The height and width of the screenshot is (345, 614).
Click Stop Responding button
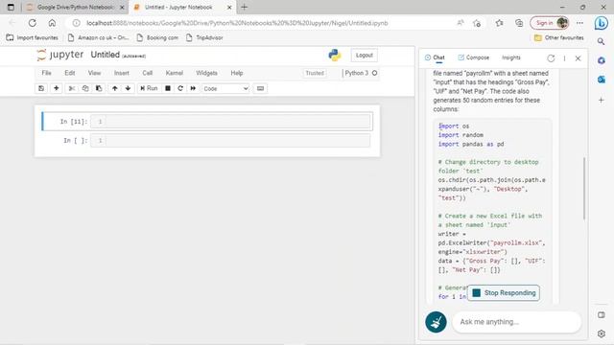point(504,293)
